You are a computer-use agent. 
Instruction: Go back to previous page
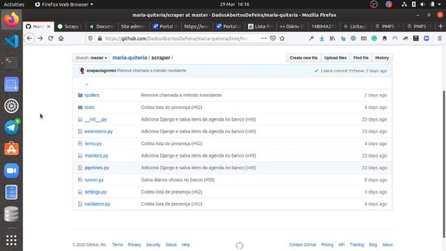coord(29,38)
